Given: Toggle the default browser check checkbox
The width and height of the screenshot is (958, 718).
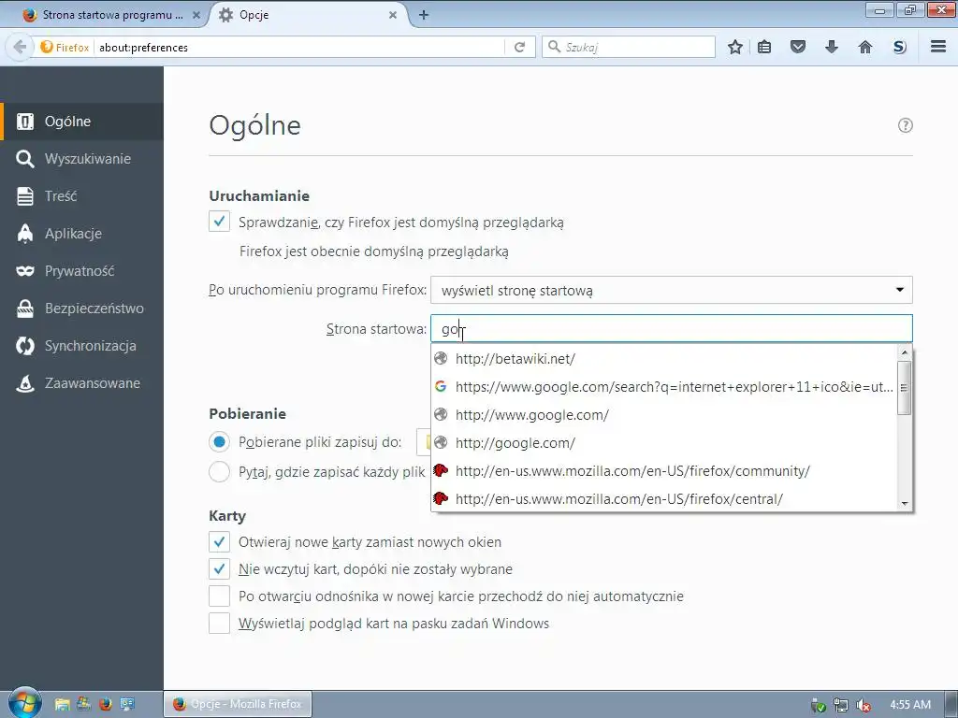Looking at the screenshot, I should click(219, 222).
